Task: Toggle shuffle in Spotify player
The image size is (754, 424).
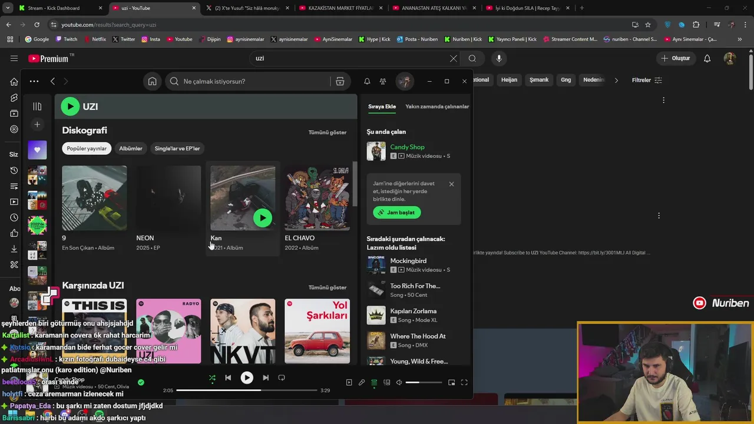Action: [212, 378]
